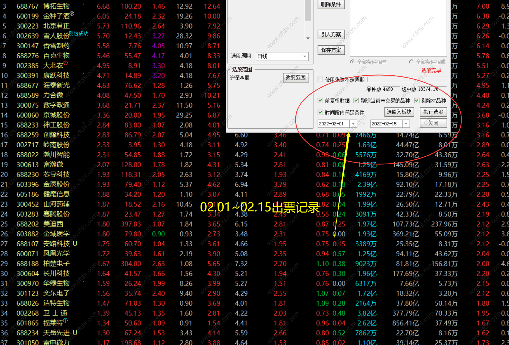The image size is (509, 345).
Task: Select the 全部条件相或 radio button
Action: (411, 62)
